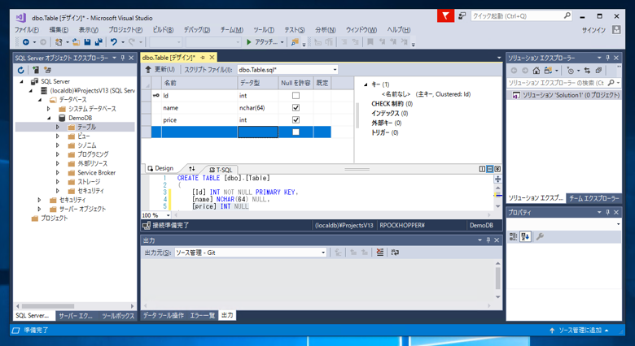Click the Add SQL Server icon
Image resolution: width=635 pixels, height=346 pixels.
(x=36, y=70)
